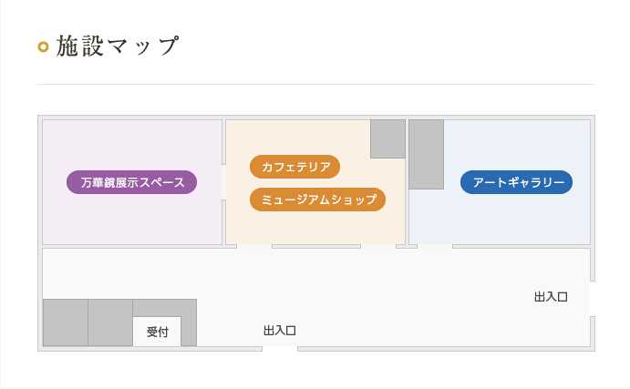630x389 pixels.
Task: Click the 万華鏡展示スペース purple label
Action: point(131,182)
